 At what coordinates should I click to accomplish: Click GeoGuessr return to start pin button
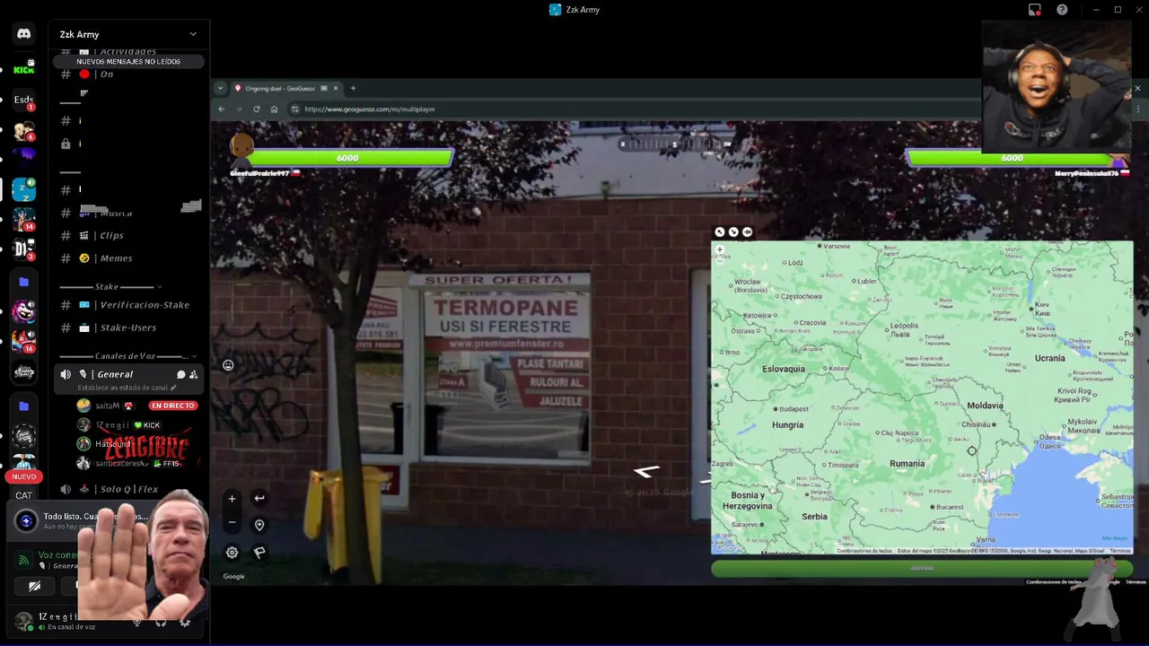[259, 525]
